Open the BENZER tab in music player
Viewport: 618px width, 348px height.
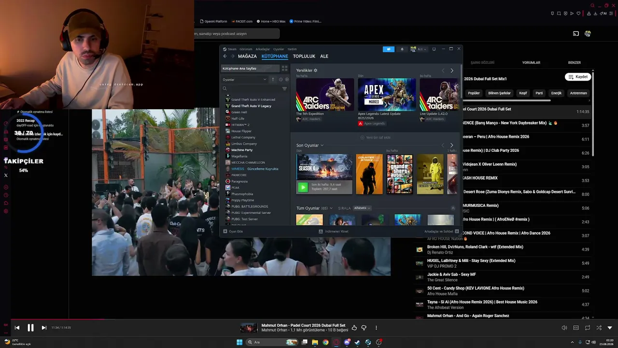(575, 62)
